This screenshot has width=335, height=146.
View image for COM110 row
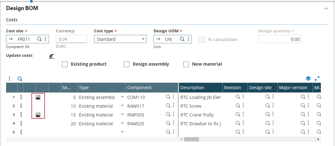click(38, 97)
